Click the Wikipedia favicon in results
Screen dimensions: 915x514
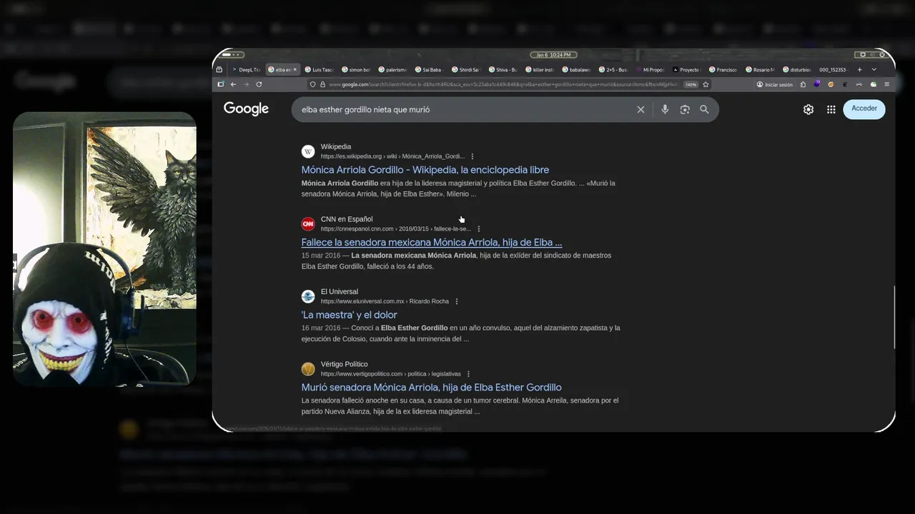point(308,151)
